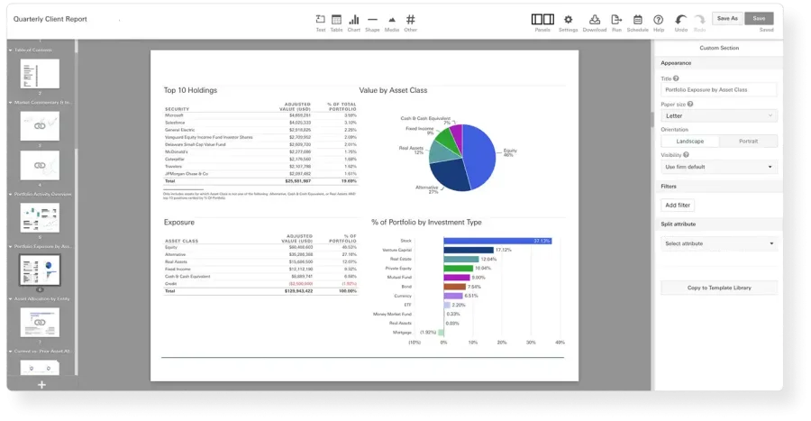
Task: Click Copy to Template Library
Action: click(x=718, y=288)
